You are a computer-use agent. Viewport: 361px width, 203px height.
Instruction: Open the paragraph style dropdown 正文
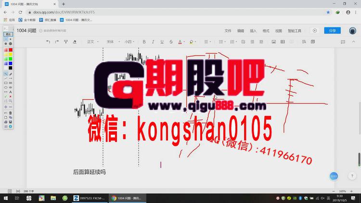pos(93,42)
